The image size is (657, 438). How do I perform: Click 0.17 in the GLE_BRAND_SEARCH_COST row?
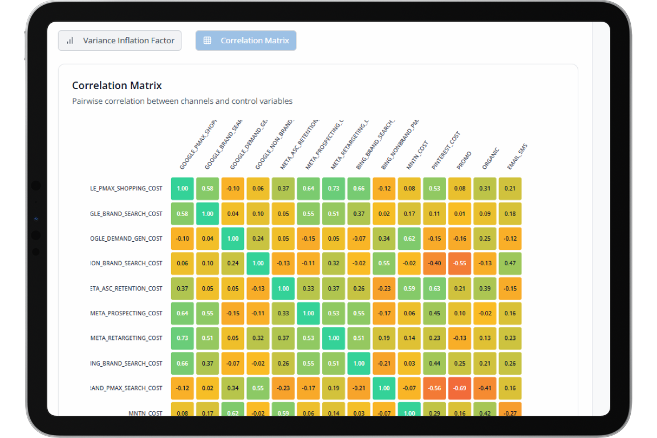[409, 214]
